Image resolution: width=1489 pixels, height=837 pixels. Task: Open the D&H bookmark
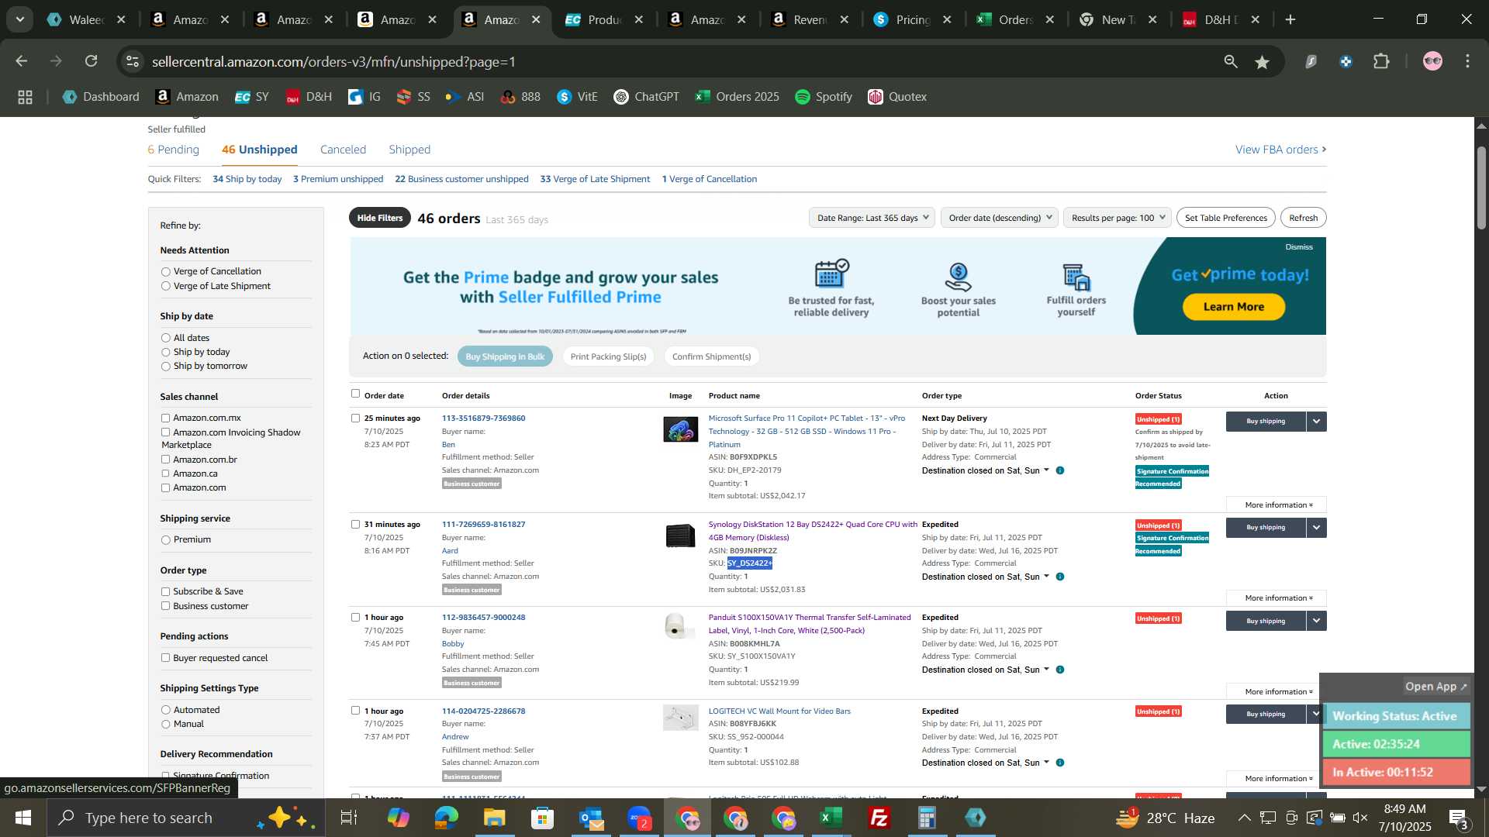(309, 97)
